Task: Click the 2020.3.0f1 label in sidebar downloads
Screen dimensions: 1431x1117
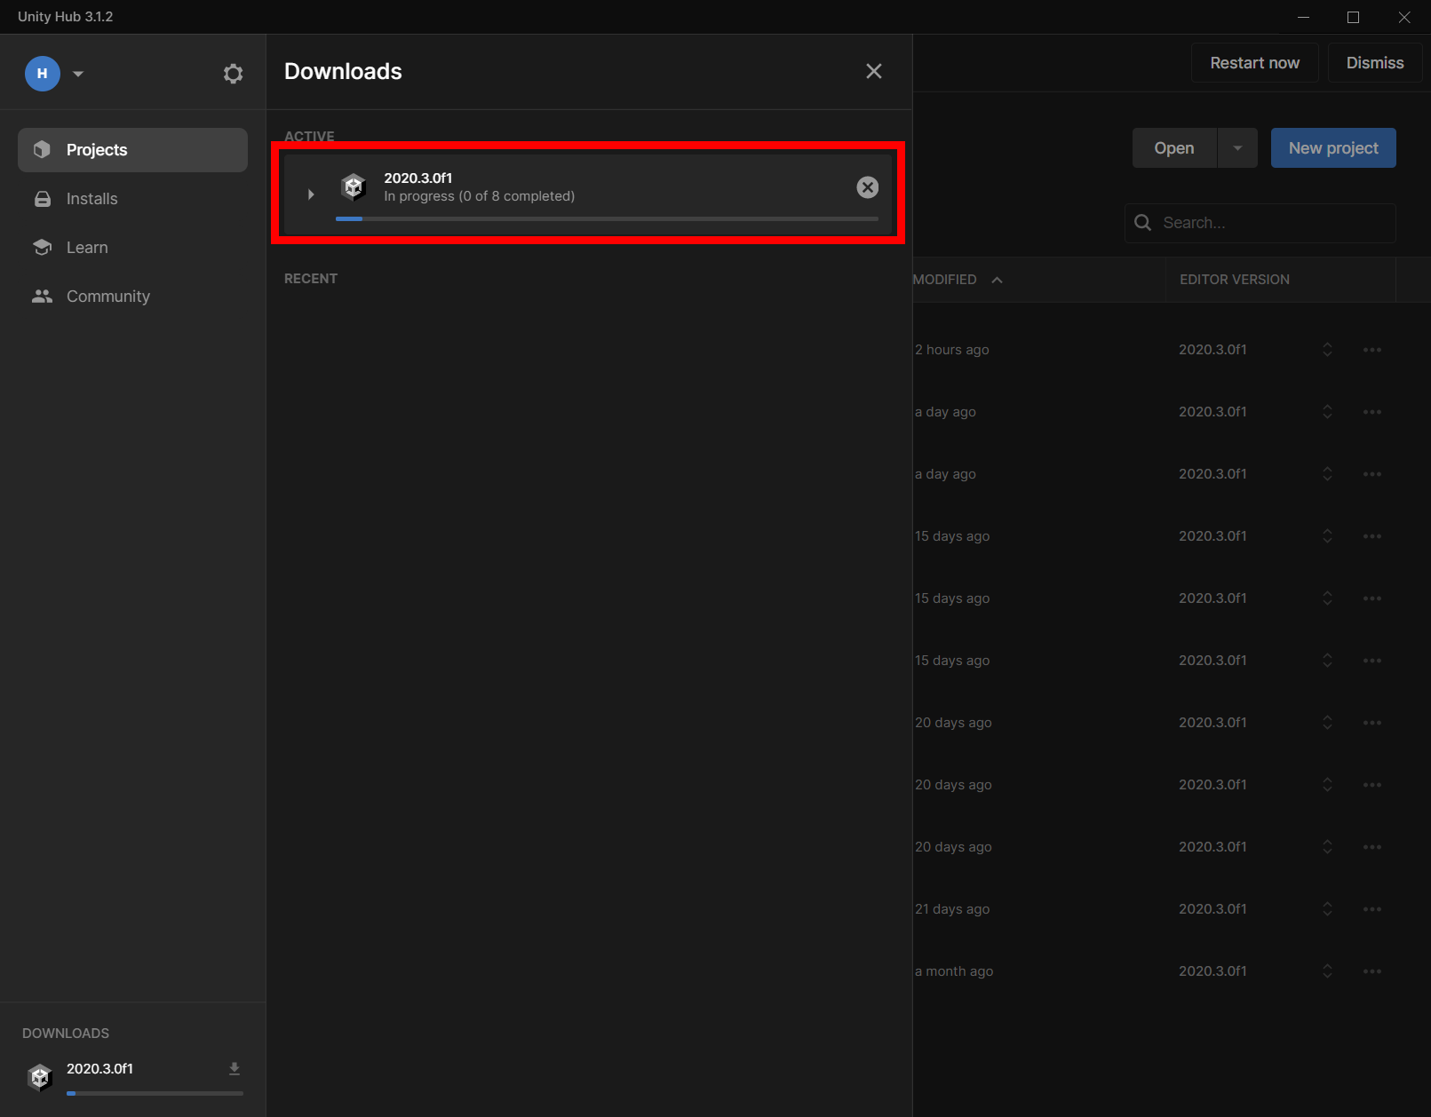Action: point(99,1069)
